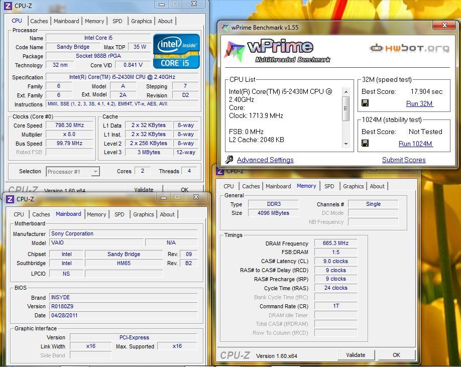Click Submit Scores link

[x=404, y=160]
